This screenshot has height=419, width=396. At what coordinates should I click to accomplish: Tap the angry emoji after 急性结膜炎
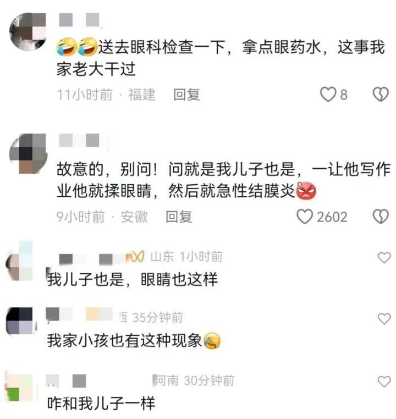pyautogui.click(x=306, y=190)
